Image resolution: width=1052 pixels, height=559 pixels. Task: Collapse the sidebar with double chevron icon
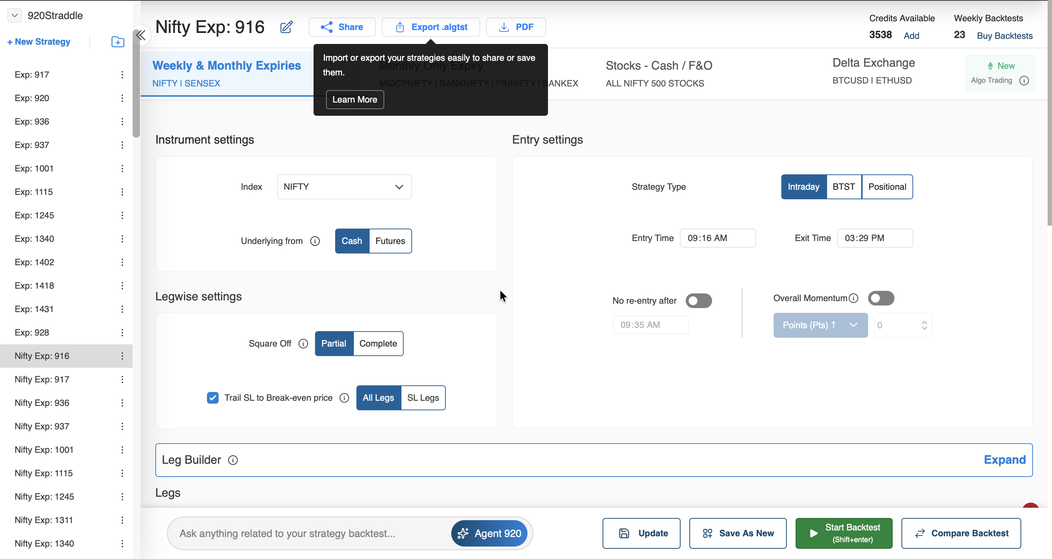[x=141, y=36]
